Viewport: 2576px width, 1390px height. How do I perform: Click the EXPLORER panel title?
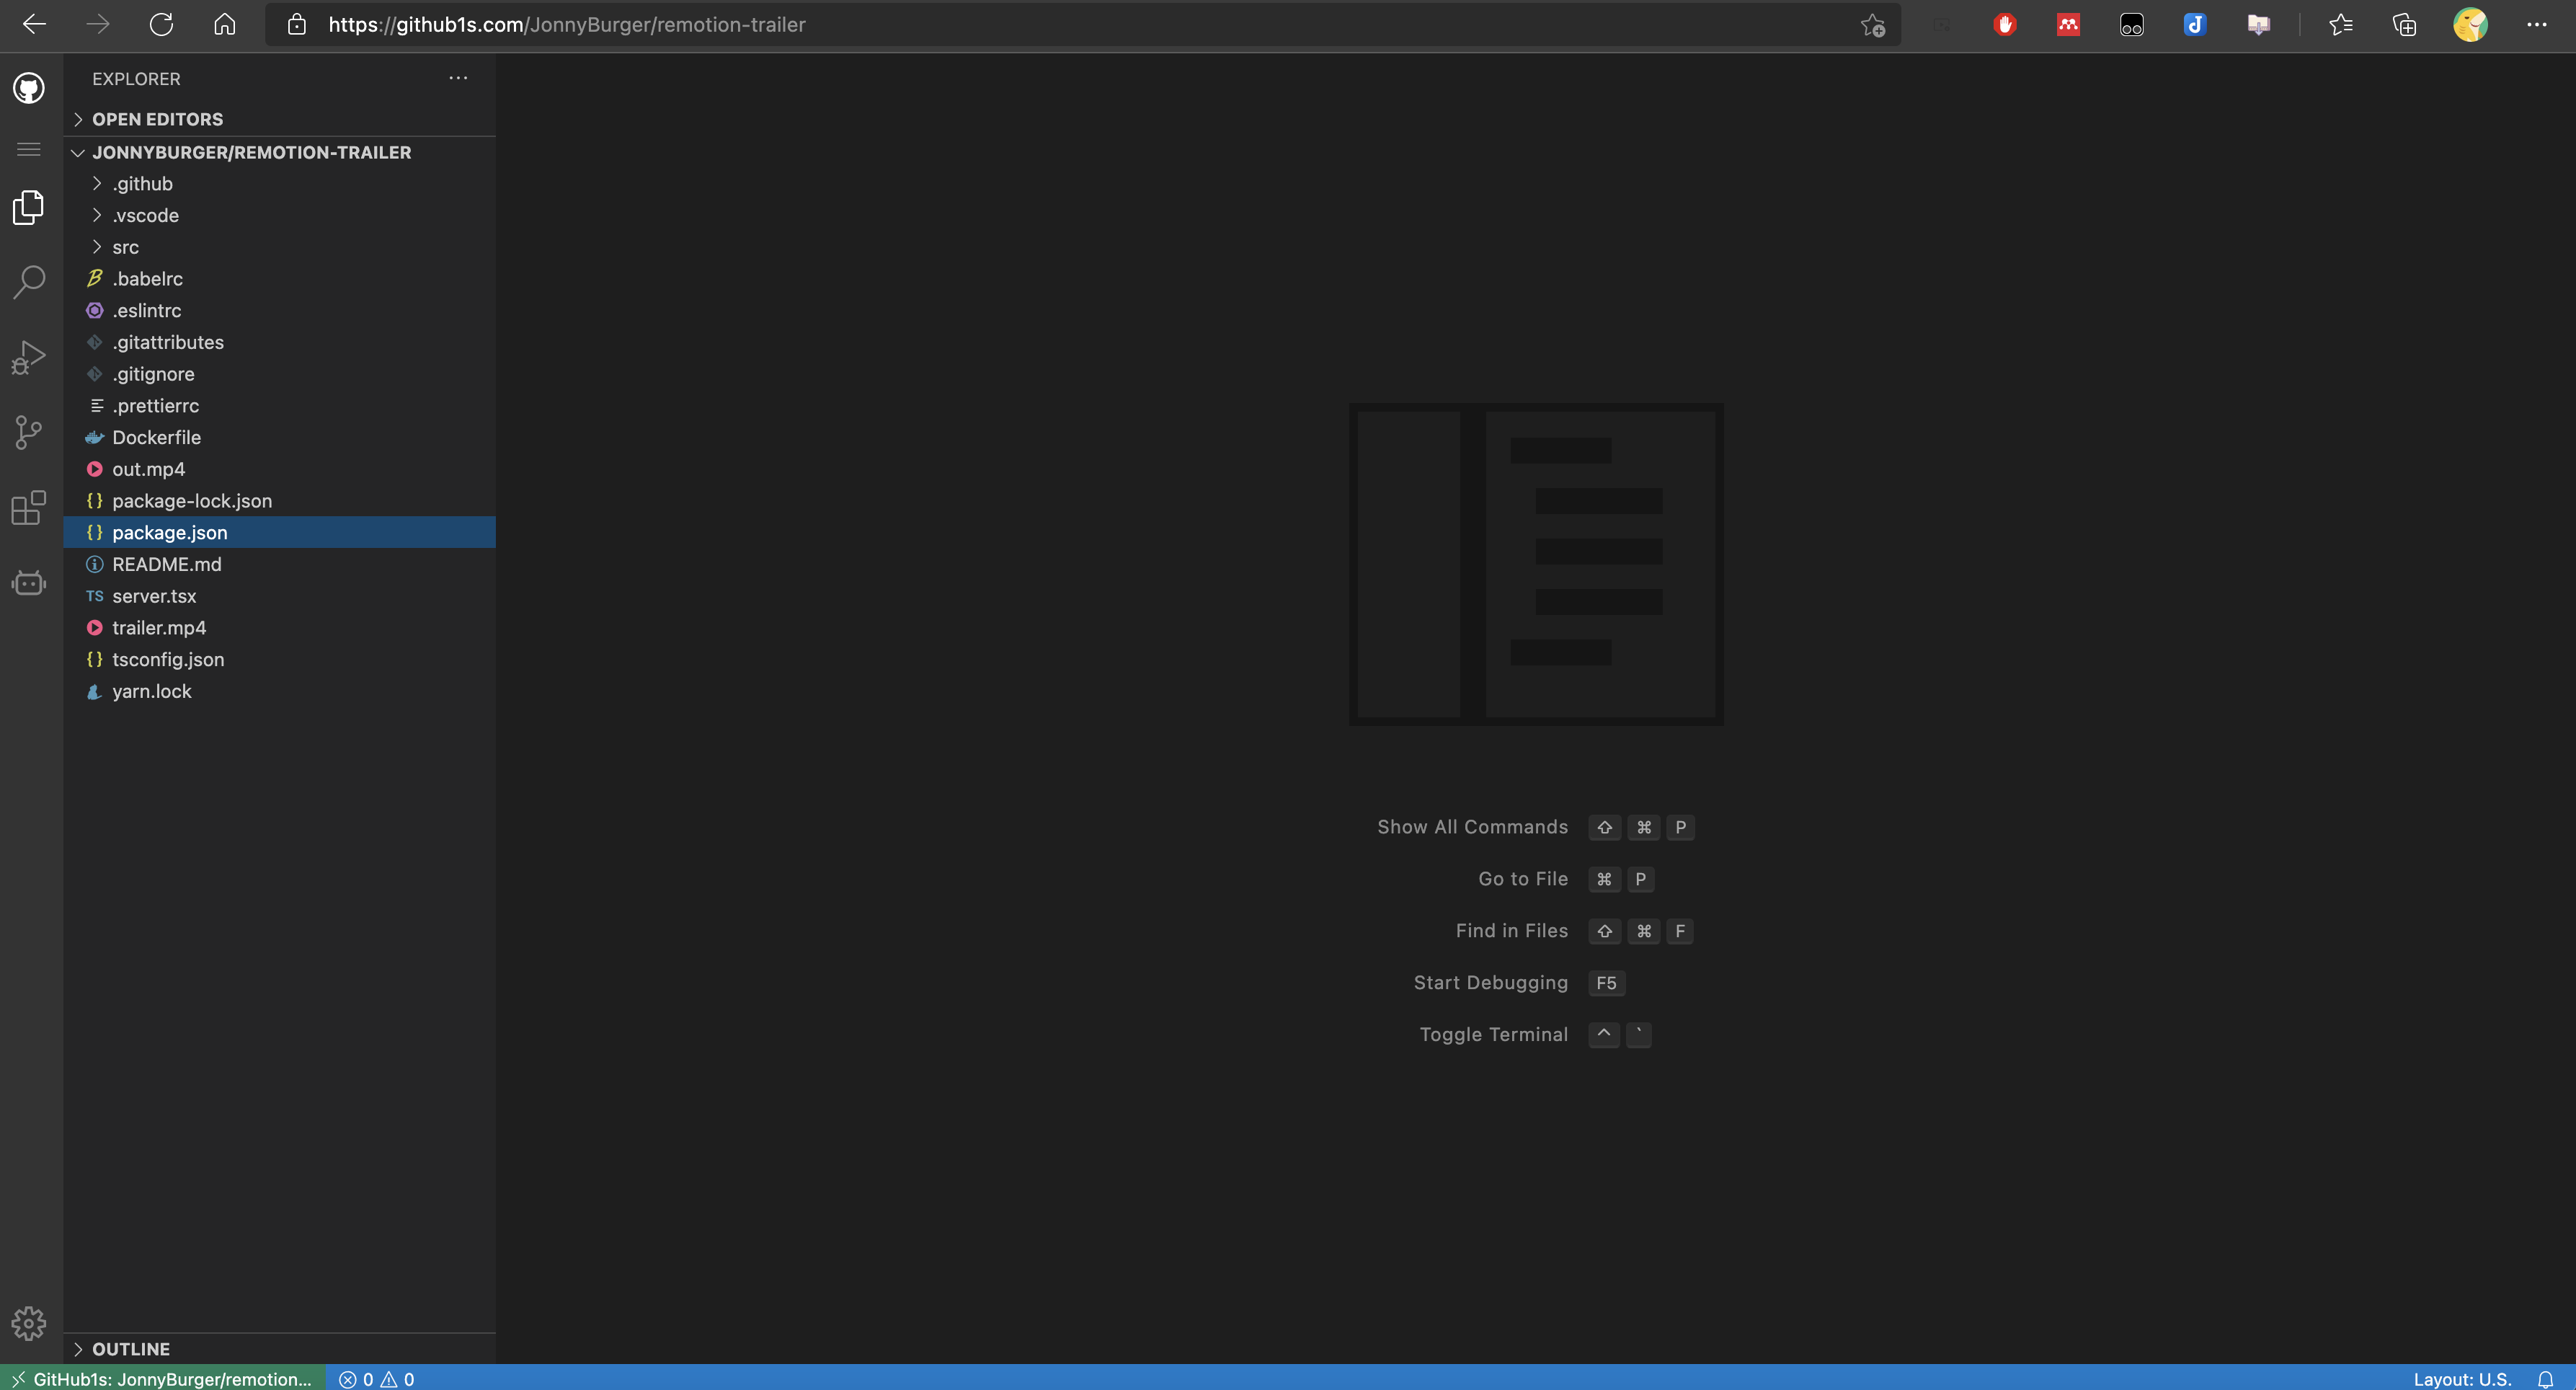(x=136, y=79)
